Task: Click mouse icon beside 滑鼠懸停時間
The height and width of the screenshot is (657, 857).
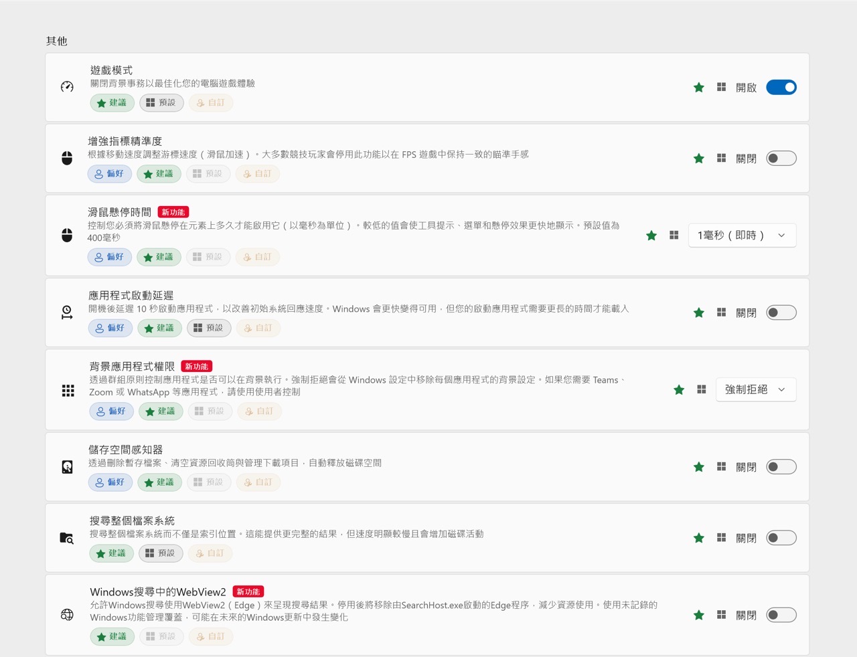Action: pos(67,236)
